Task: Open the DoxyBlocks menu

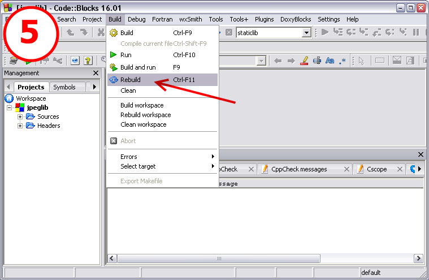Action: [296, 19]
